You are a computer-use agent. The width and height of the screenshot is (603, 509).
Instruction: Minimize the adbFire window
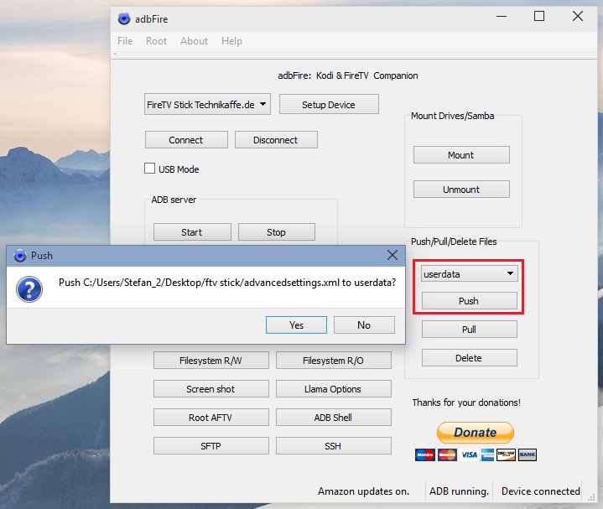click(502, 17)
